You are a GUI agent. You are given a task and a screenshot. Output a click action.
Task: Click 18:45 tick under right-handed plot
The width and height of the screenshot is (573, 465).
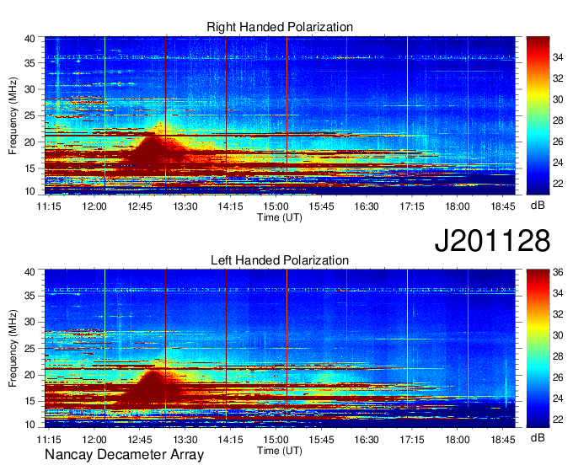click(x=503, y=206)
